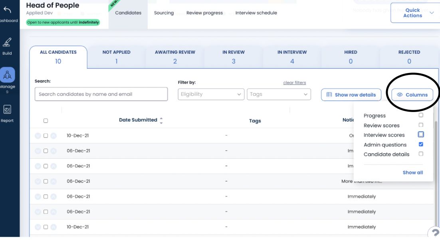The image size is (440, 240).
Task: Click Show all in columns menu
Action: coord(412,173)
